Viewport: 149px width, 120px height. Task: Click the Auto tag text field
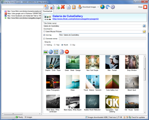click(102, 35)
